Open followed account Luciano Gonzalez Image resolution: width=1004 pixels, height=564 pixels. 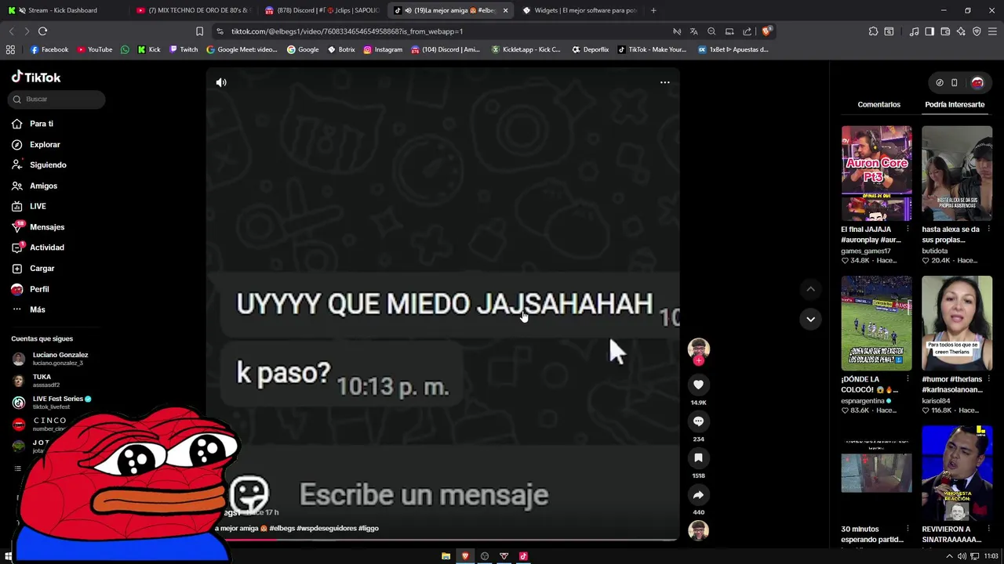click(x=52, y=359)
